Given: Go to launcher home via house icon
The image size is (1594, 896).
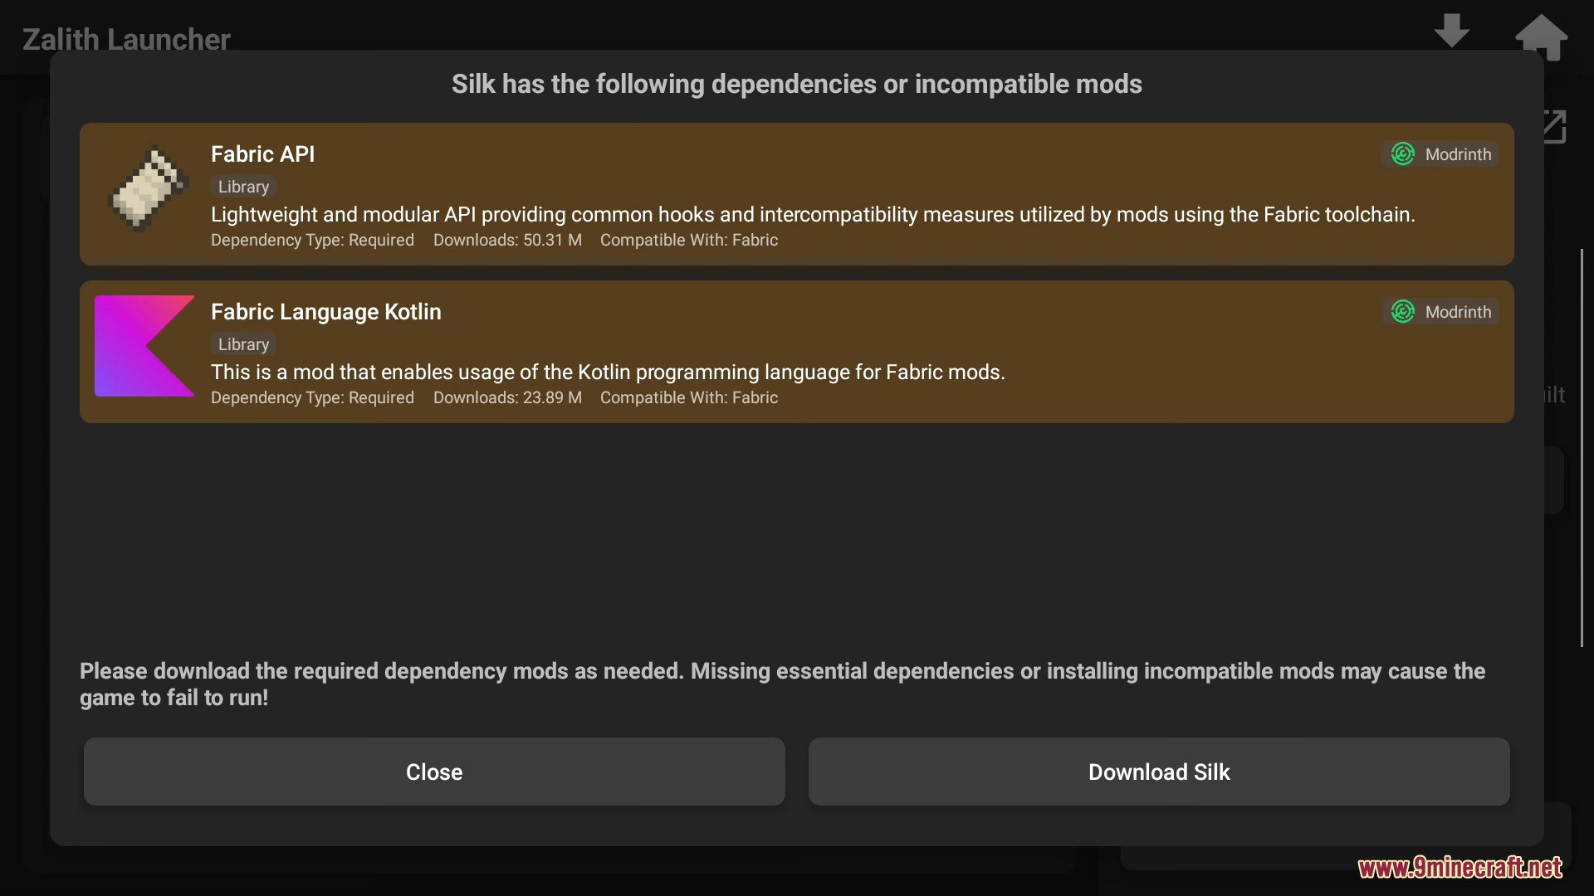Looking at the screenshot, I should click(x=1541, y=37).
